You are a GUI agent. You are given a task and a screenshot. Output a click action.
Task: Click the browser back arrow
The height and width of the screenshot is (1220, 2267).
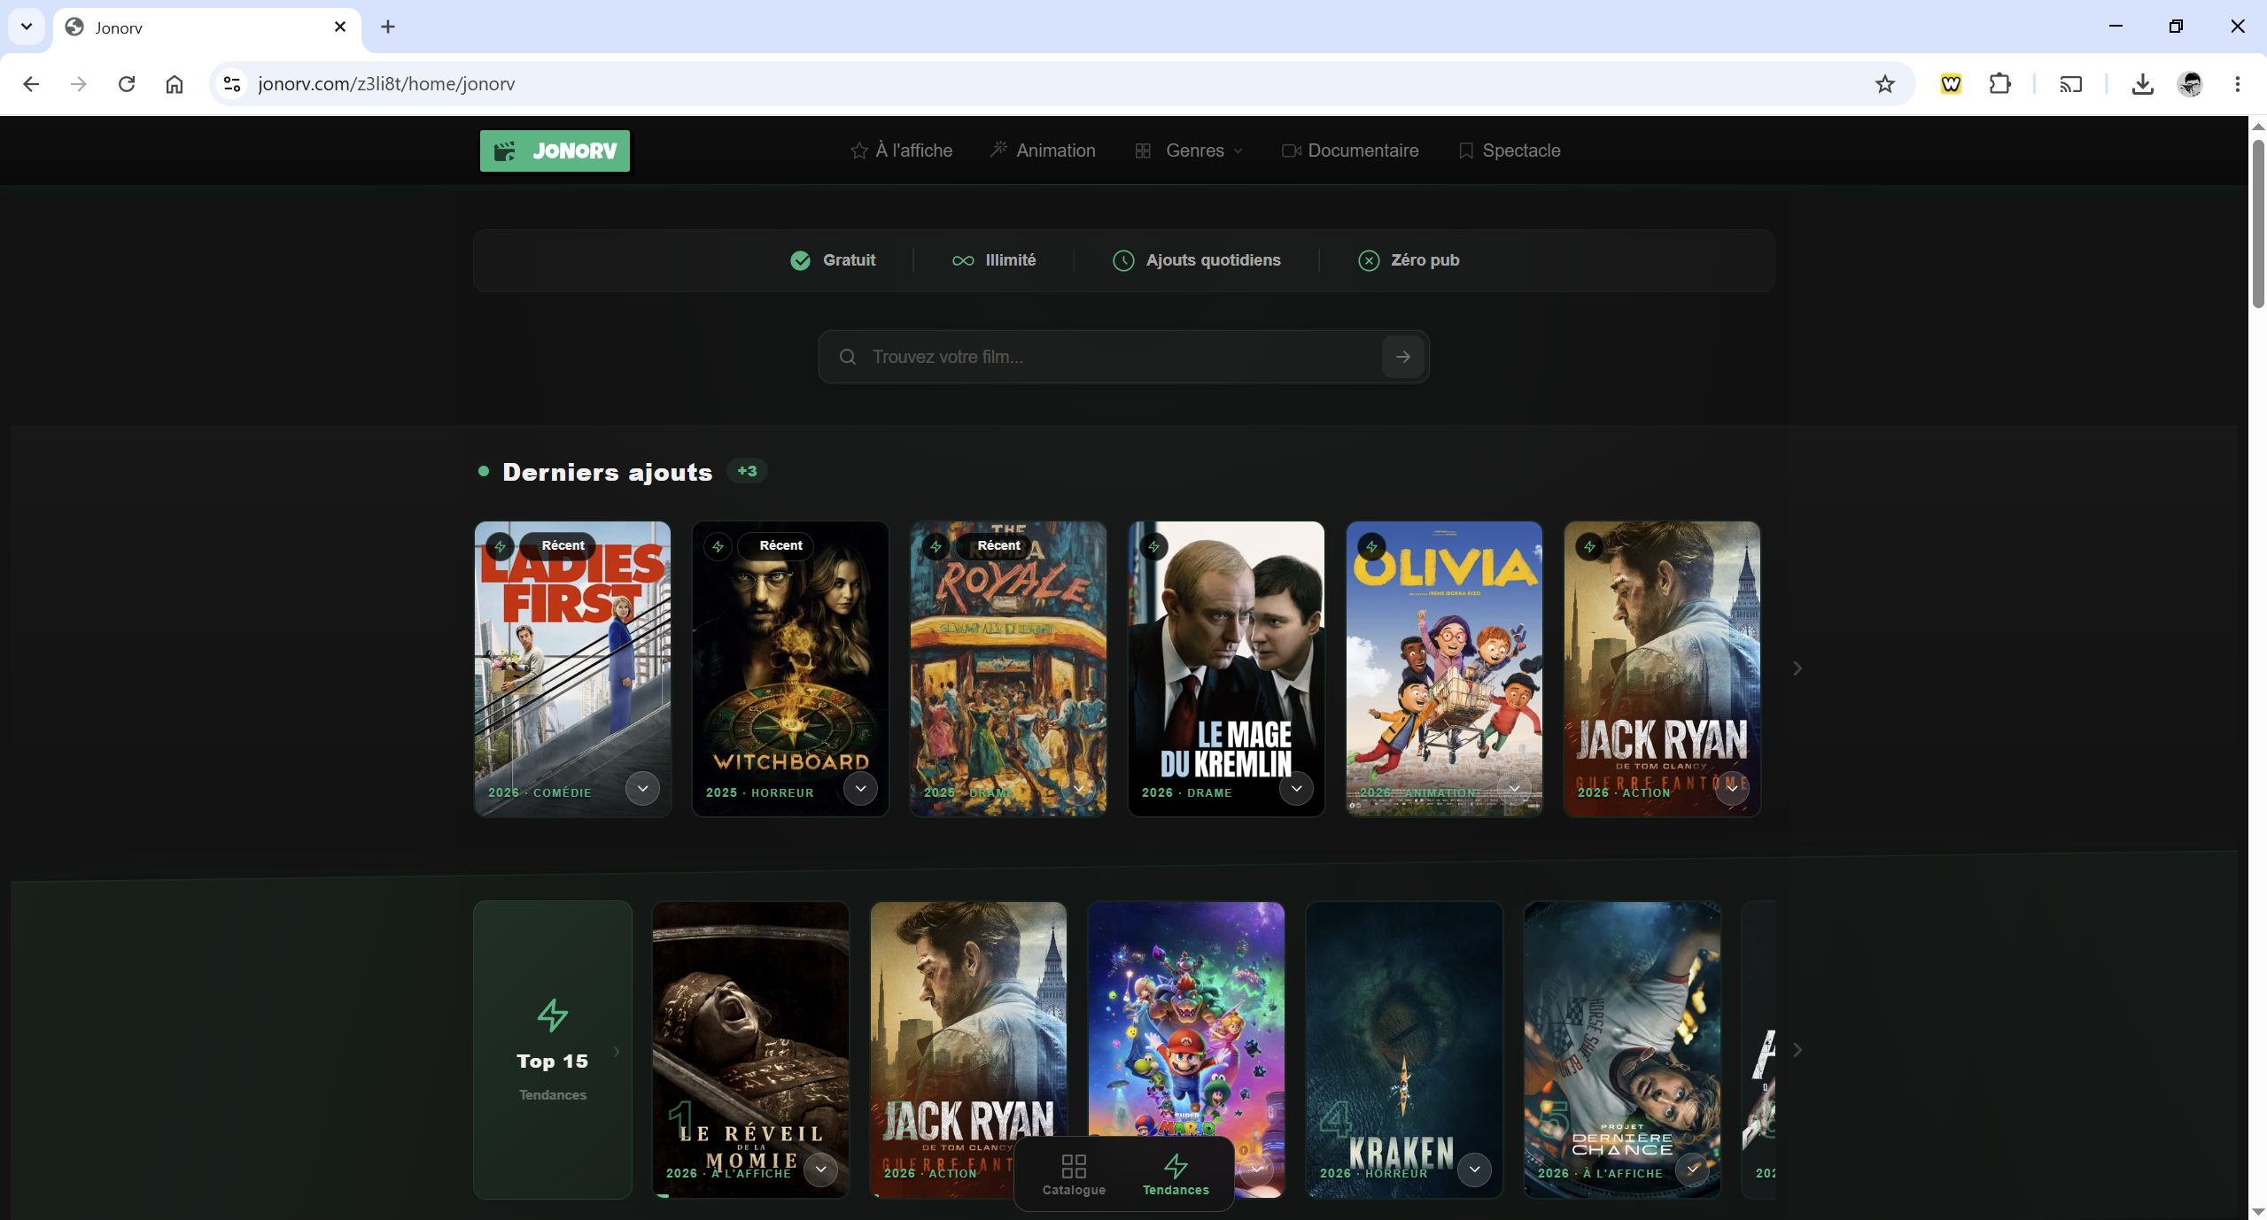point(31,84)
